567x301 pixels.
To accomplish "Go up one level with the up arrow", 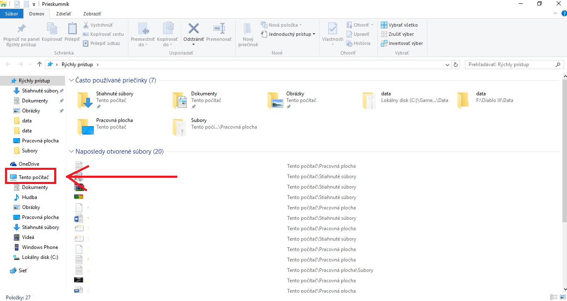I will [40, 65].
